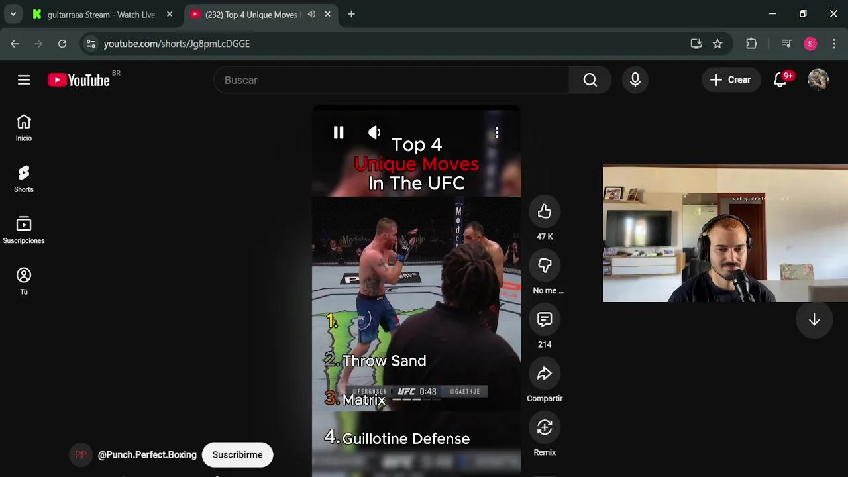Image resolution: width=848 pixels, height=477 pixels.
Task: Open the YouTube hamburger guide menu
Action: 24,80
